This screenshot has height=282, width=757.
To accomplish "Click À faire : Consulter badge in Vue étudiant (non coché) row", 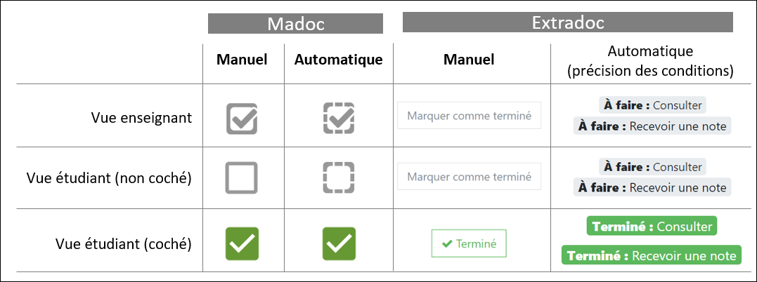I will pyautogui.click(x=651, y=167).
